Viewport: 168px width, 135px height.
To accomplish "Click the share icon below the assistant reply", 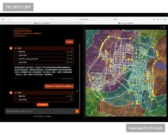I will coord(17,78).
